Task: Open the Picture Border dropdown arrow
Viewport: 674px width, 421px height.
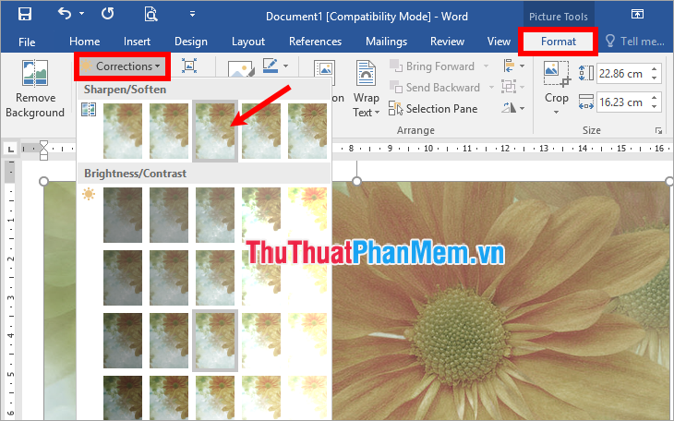Action: pos(286,66)
